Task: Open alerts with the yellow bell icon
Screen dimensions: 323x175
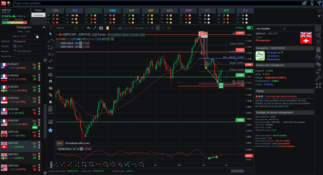Action: coord(107,28)
